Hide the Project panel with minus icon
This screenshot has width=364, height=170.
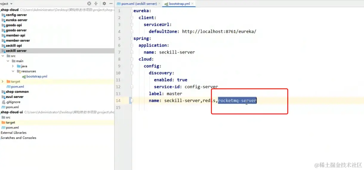111,4
